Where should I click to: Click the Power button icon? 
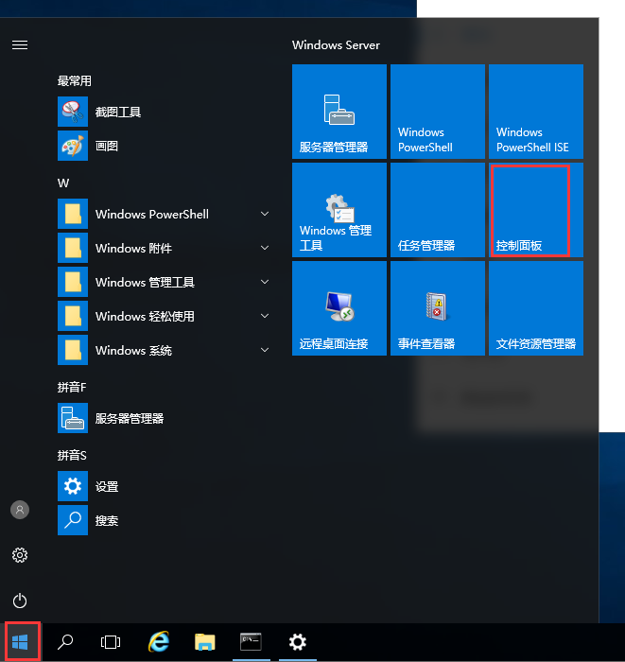[x=20, y=601]
